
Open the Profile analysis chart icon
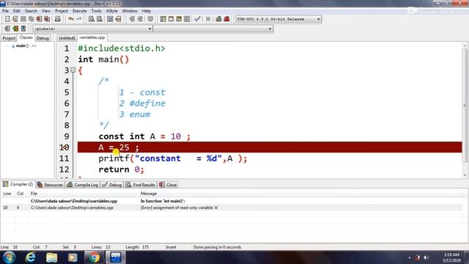218,19
